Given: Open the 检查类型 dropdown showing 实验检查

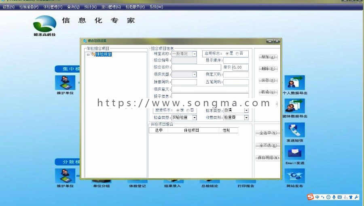Looking at the screenshot, I should click(195, 118).
